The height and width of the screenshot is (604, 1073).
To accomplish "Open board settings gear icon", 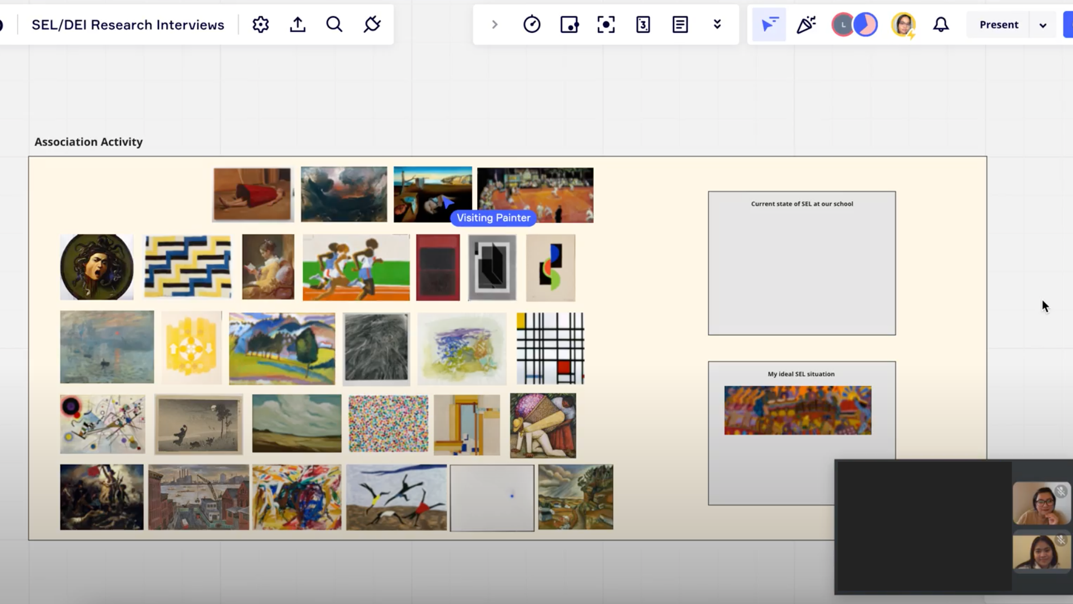I will click(260, 25).
